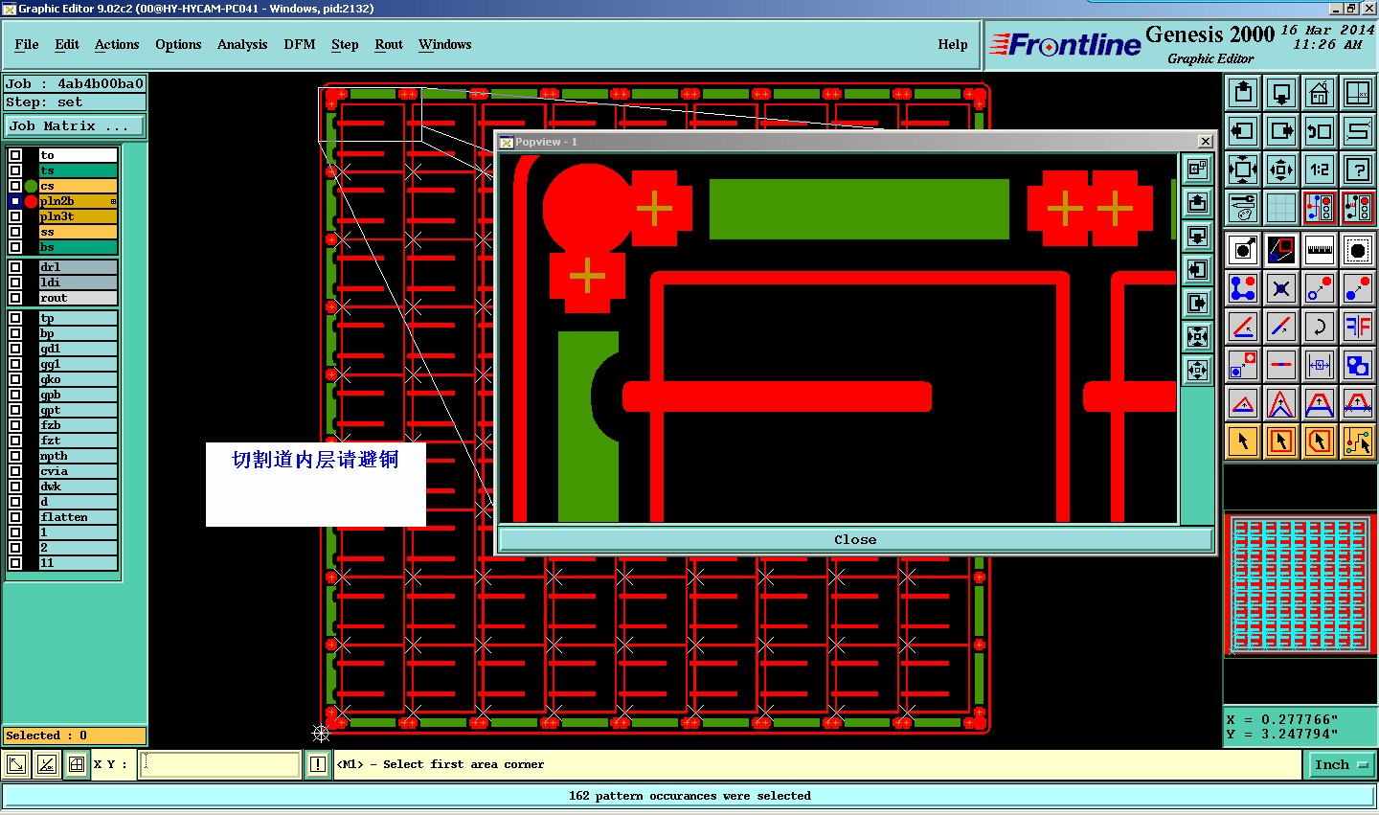Open the Windows menu

pyautogui.click(x=445, y=44)
